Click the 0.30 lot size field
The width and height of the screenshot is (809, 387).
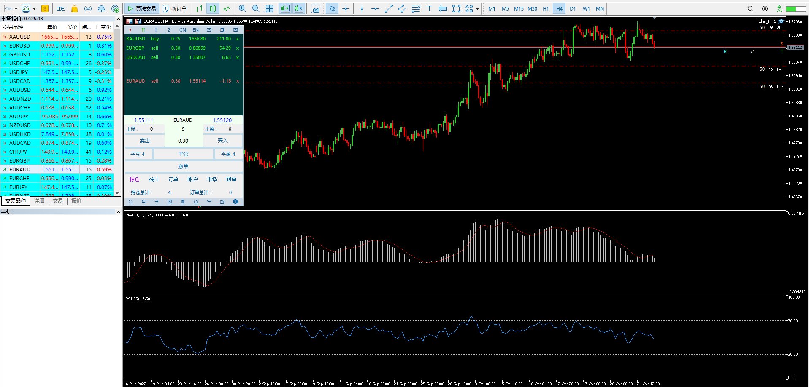coord(183,141)
